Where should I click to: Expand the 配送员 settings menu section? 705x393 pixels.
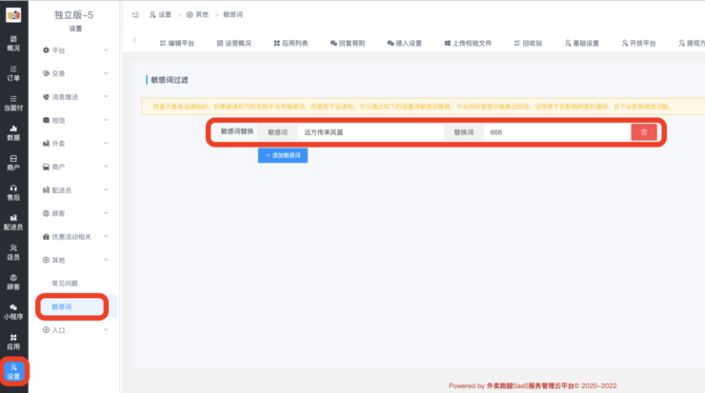point(75,190)
